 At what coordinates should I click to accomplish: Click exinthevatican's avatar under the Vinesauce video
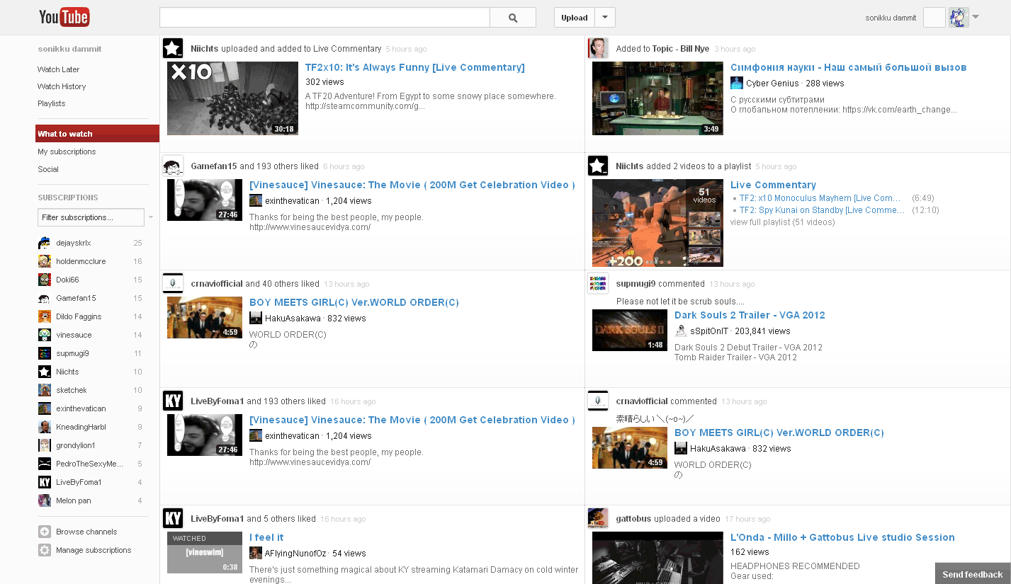click(x=256, y=200)
